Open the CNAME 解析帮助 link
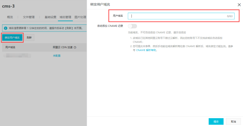Screen dimensions: 243x126 (146, 50)
